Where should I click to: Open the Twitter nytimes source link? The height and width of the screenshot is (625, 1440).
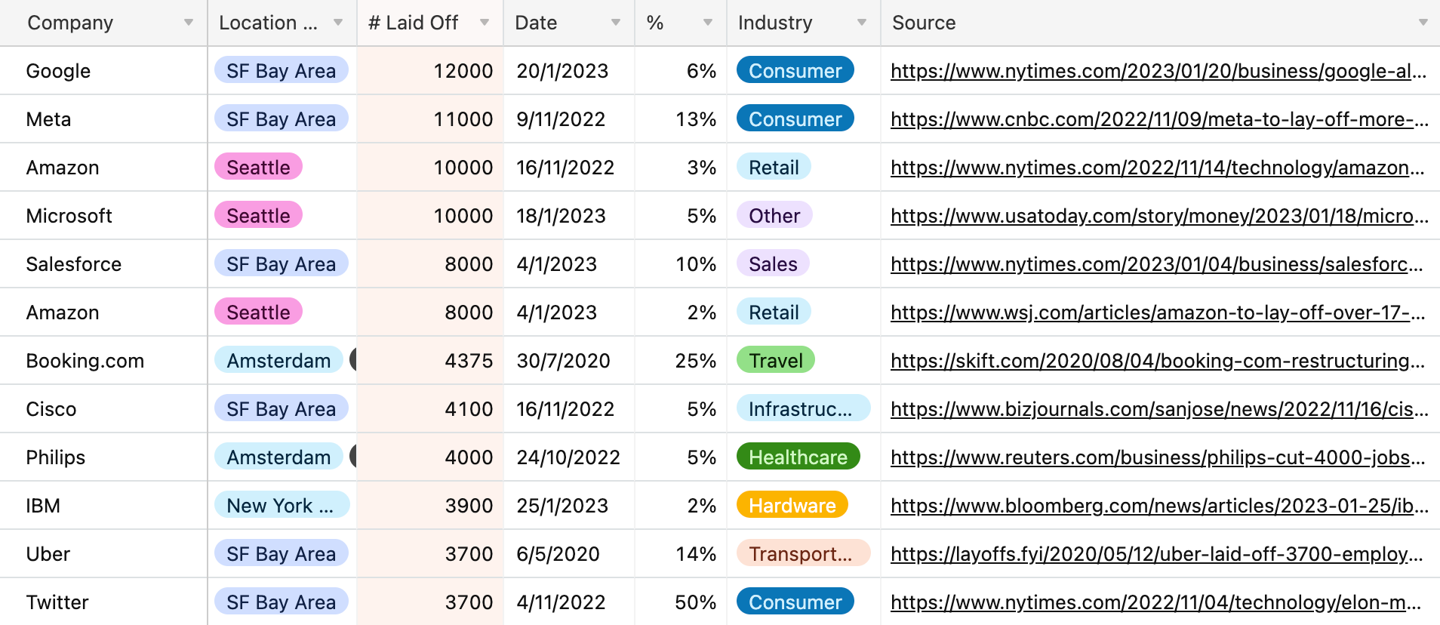1156,602
